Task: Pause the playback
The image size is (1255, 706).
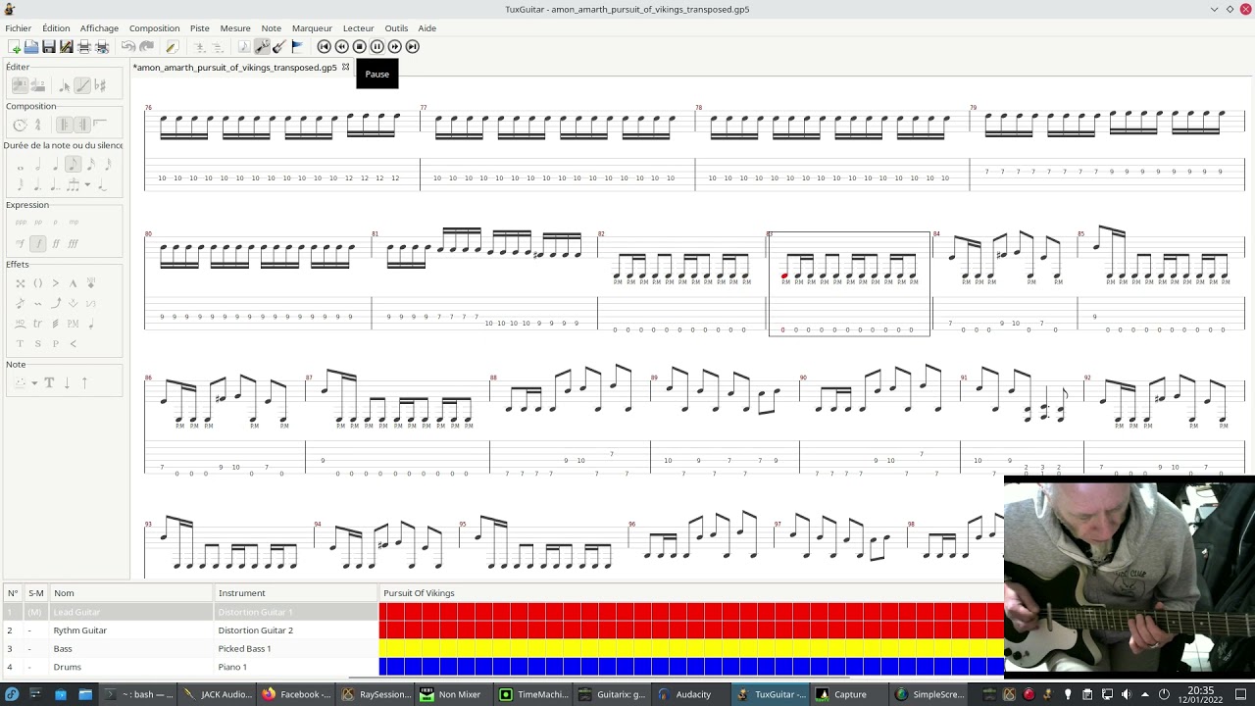Action: click(x=377, y=46)
